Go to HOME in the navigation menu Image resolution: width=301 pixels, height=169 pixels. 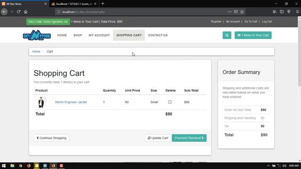pyautogui.click(x=62, y=35)
